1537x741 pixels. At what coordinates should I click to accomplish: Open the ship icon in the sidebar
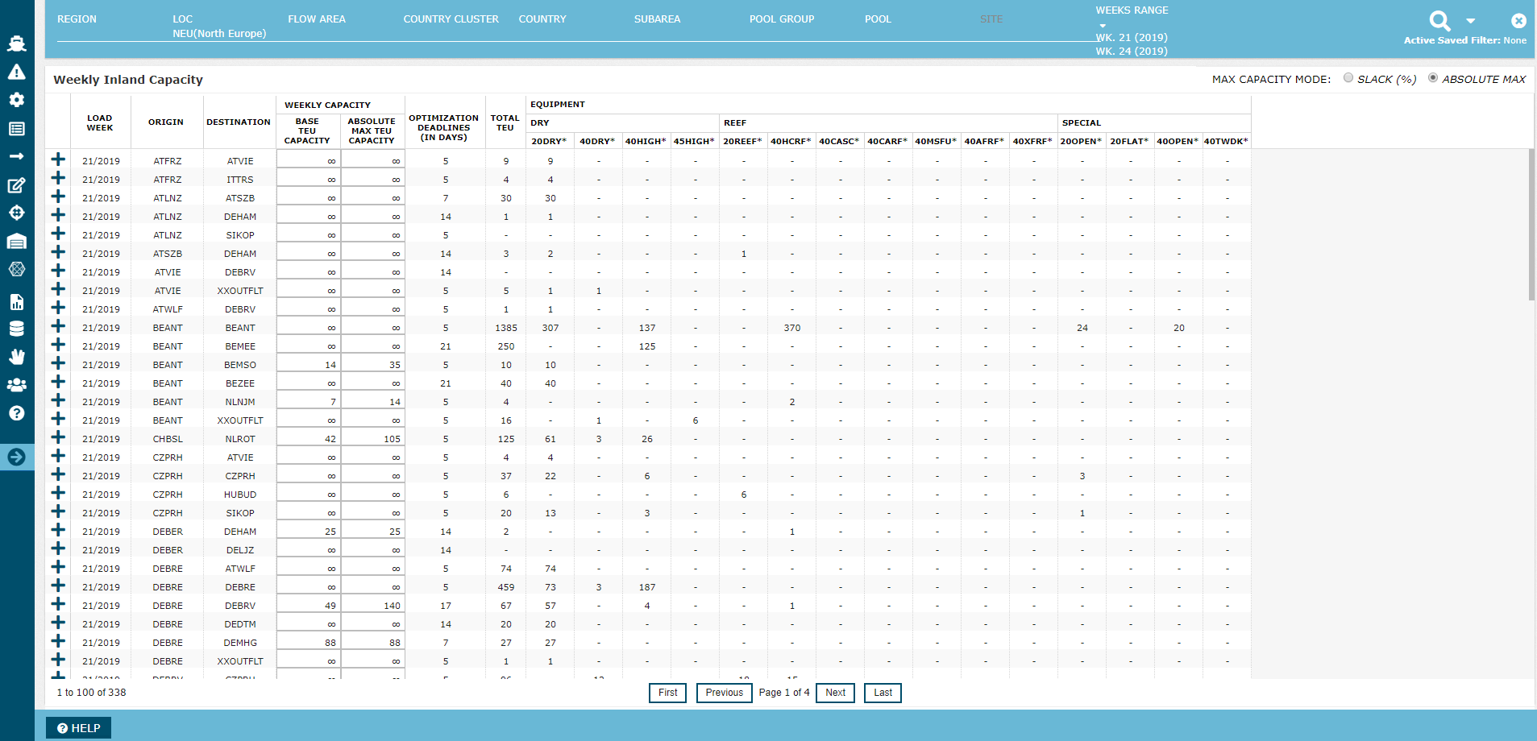point(17,43)
